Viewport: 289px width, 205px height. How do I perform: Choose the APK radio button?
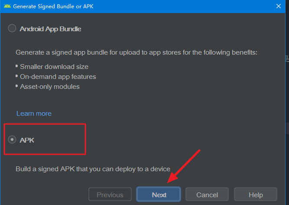click(12, 140)
